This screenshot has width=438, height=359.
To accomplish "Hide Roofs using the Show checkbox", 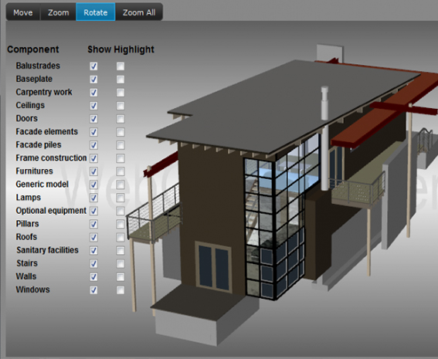I will click(x=93, y=237).
